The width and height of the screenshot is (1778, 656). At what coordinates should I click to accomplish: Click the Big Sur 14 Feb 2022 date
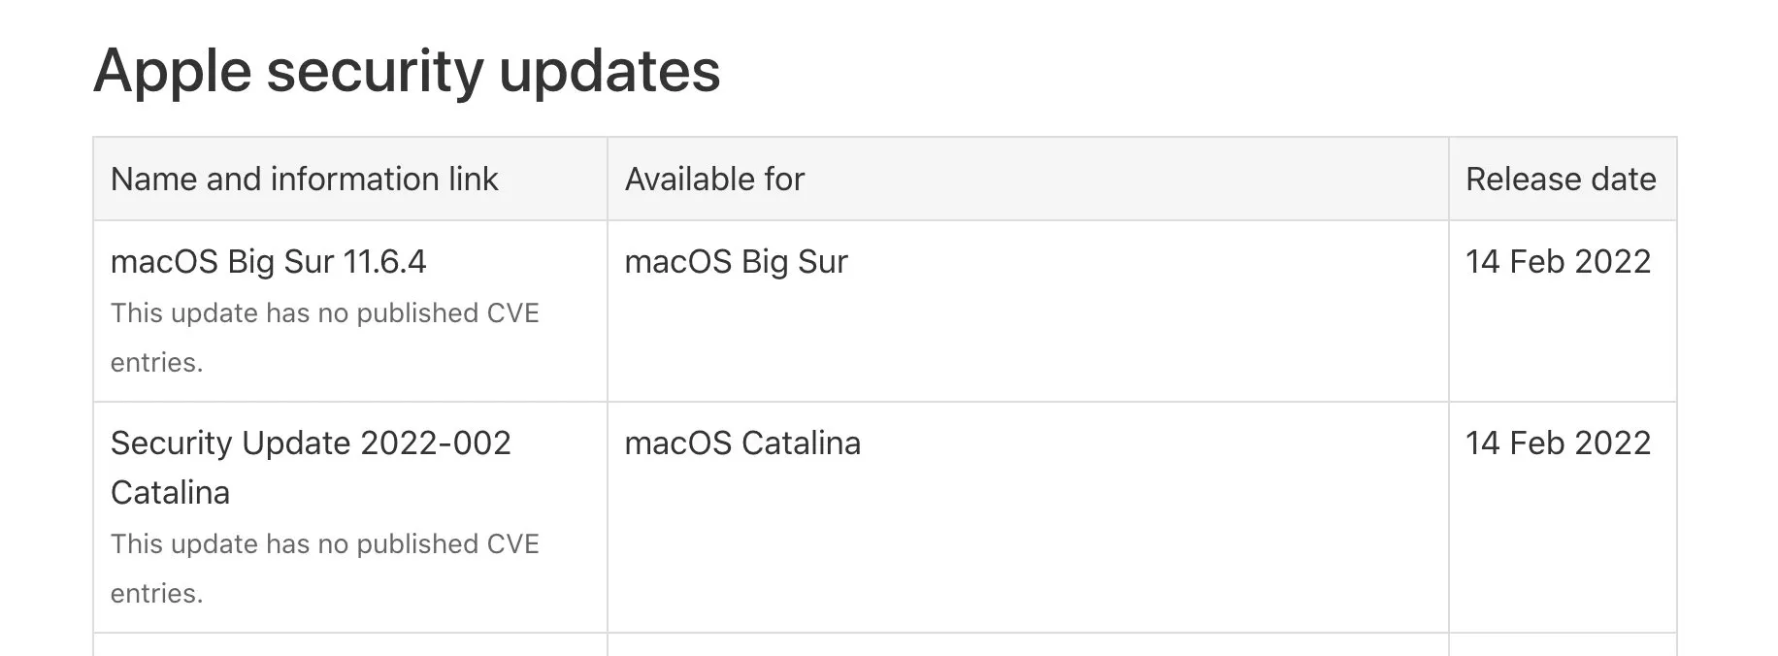pyautogui.click(x=1558, y=262)
